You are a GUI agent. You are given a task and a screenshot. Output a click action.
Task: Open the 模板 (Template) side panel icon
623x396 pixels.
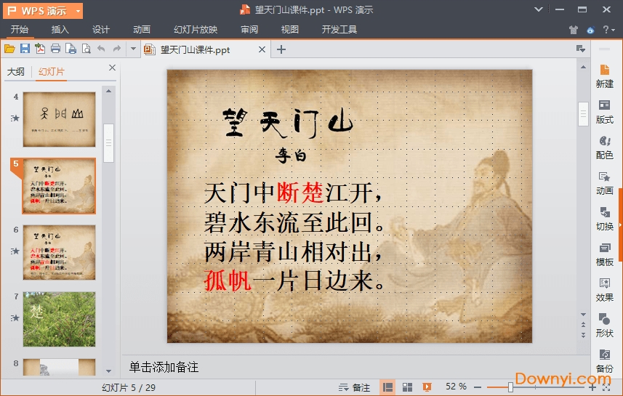pos(604,254)
